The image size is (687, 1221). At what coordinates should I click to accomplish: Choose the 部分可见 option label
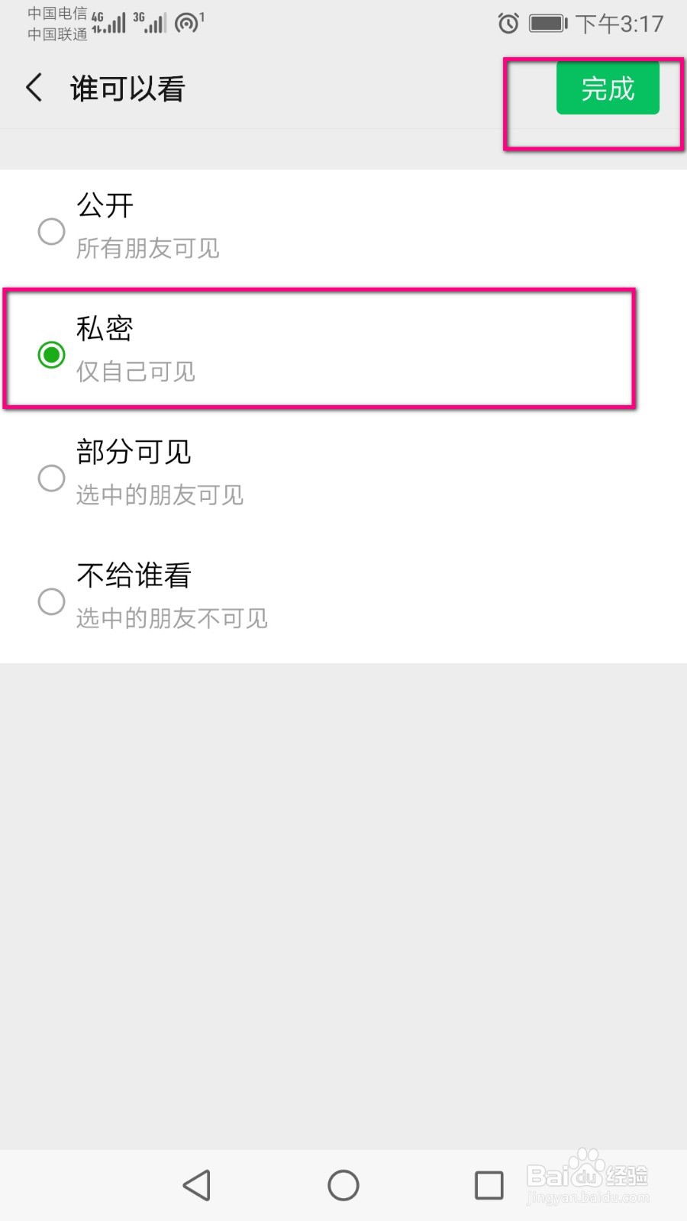(x=134, y=452)
